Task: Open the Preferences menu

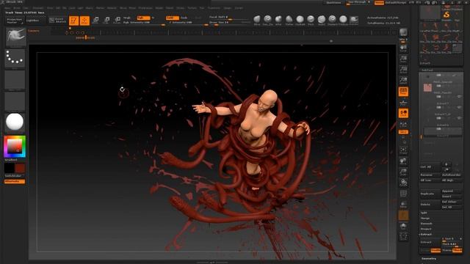Action: (145, 8)
